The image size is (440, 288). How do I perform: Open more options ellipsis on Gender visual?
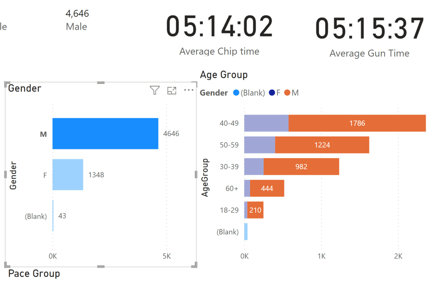pyautogui.click(x=189, y=90)
